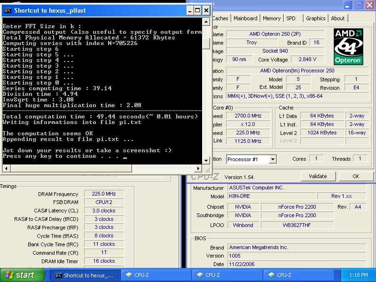376x282 pixels.
Task: Click the southbridge row's 'nForce Pro 2200' field
Action: pos(297,215)
